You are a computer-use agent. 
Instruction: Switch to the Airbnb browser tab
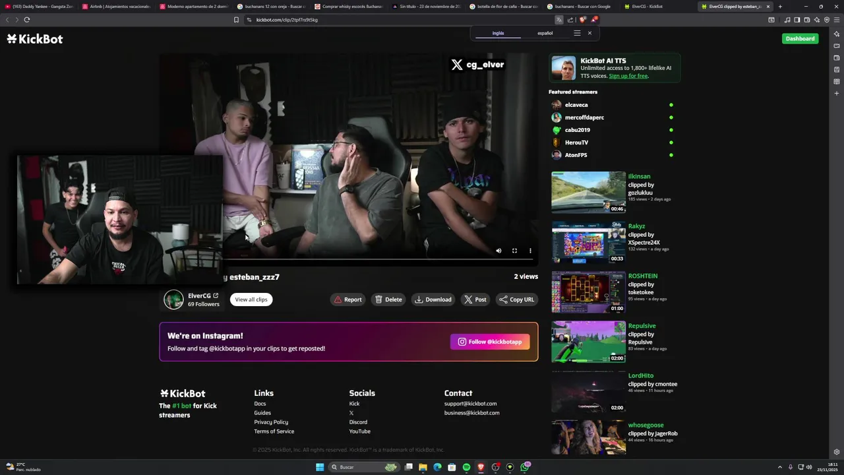pos(116,7)
